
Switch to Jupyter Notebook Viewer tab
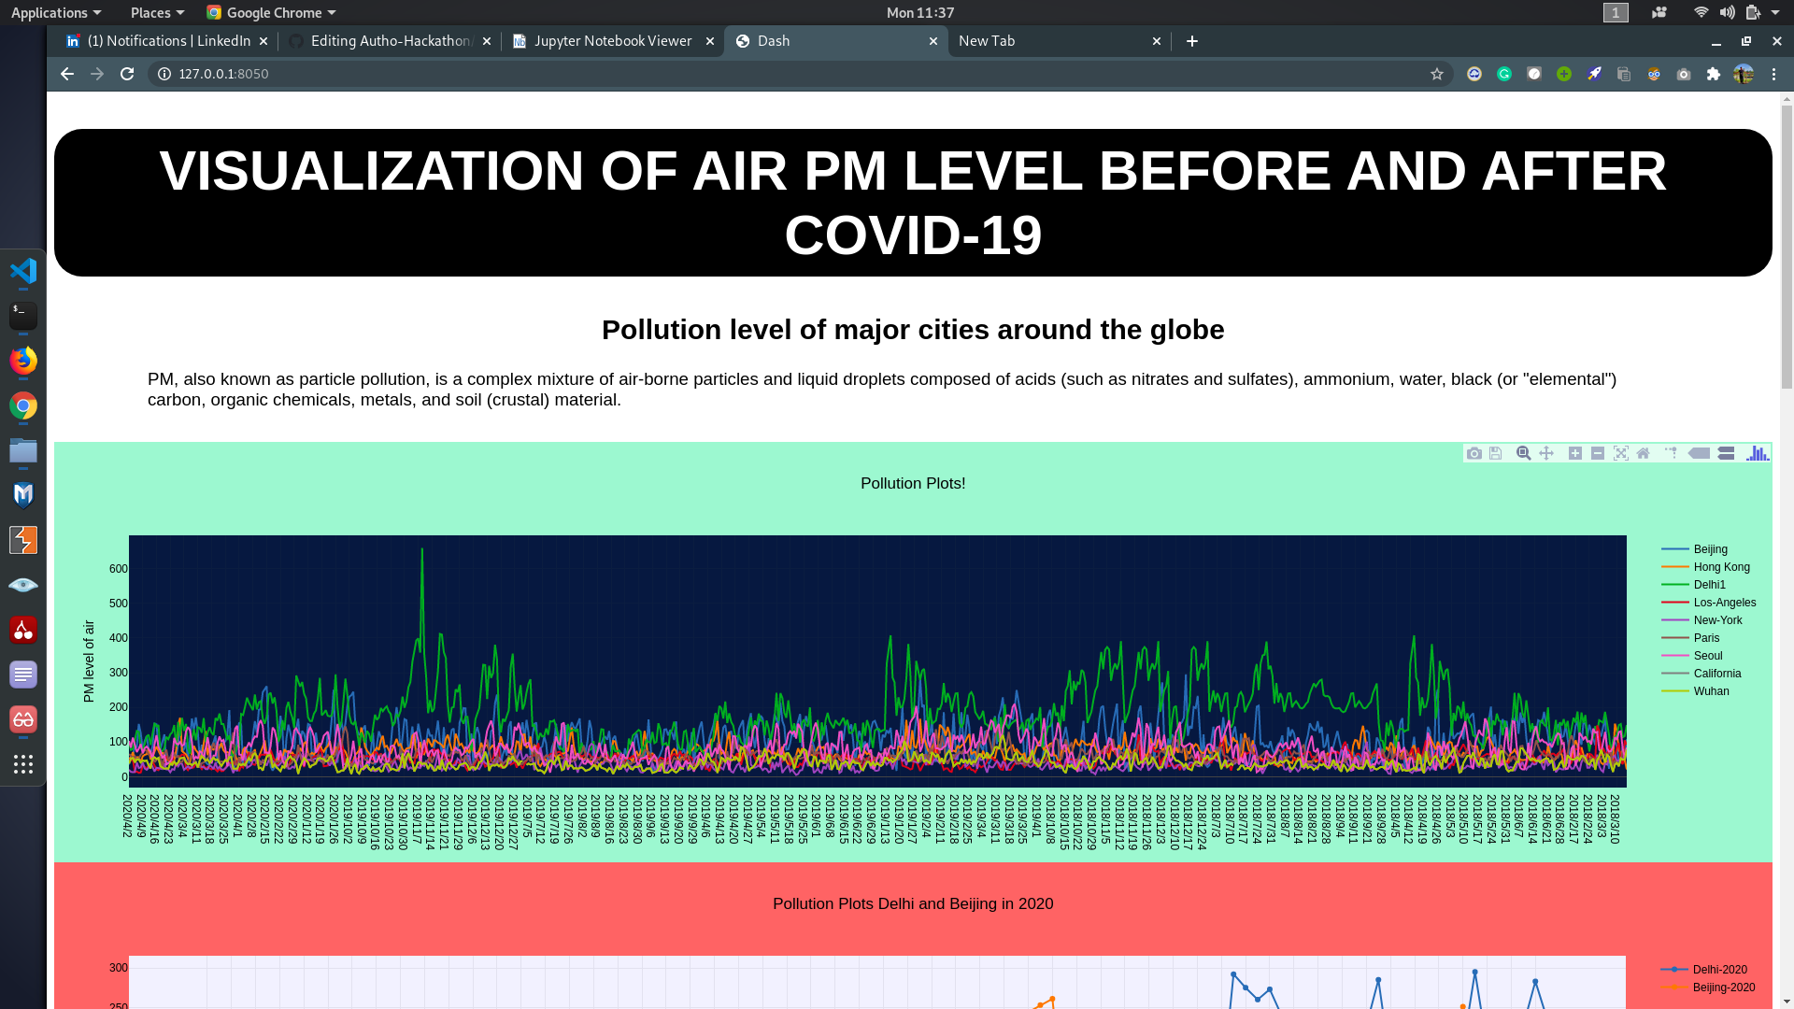pos(612,41)
